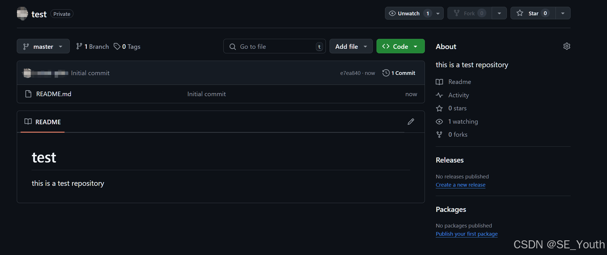This screenshot has width=607, height=255.
Task: Edit README with the pencil icon
Action: pyautogui.click(x=411, y=122)
